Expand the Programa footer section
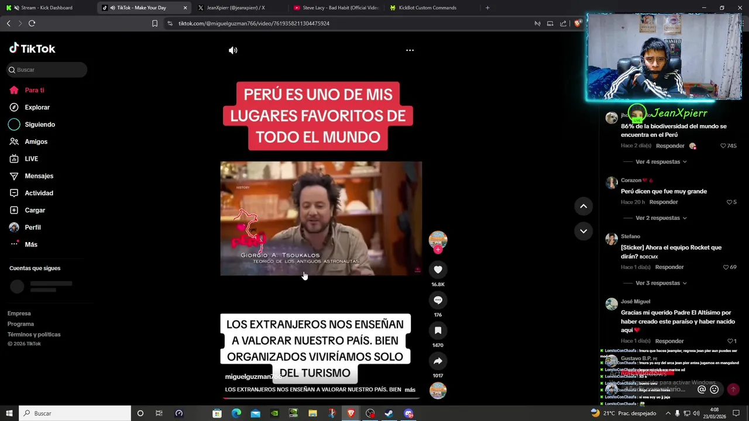The image size is (749, 421). coord(20,324)
